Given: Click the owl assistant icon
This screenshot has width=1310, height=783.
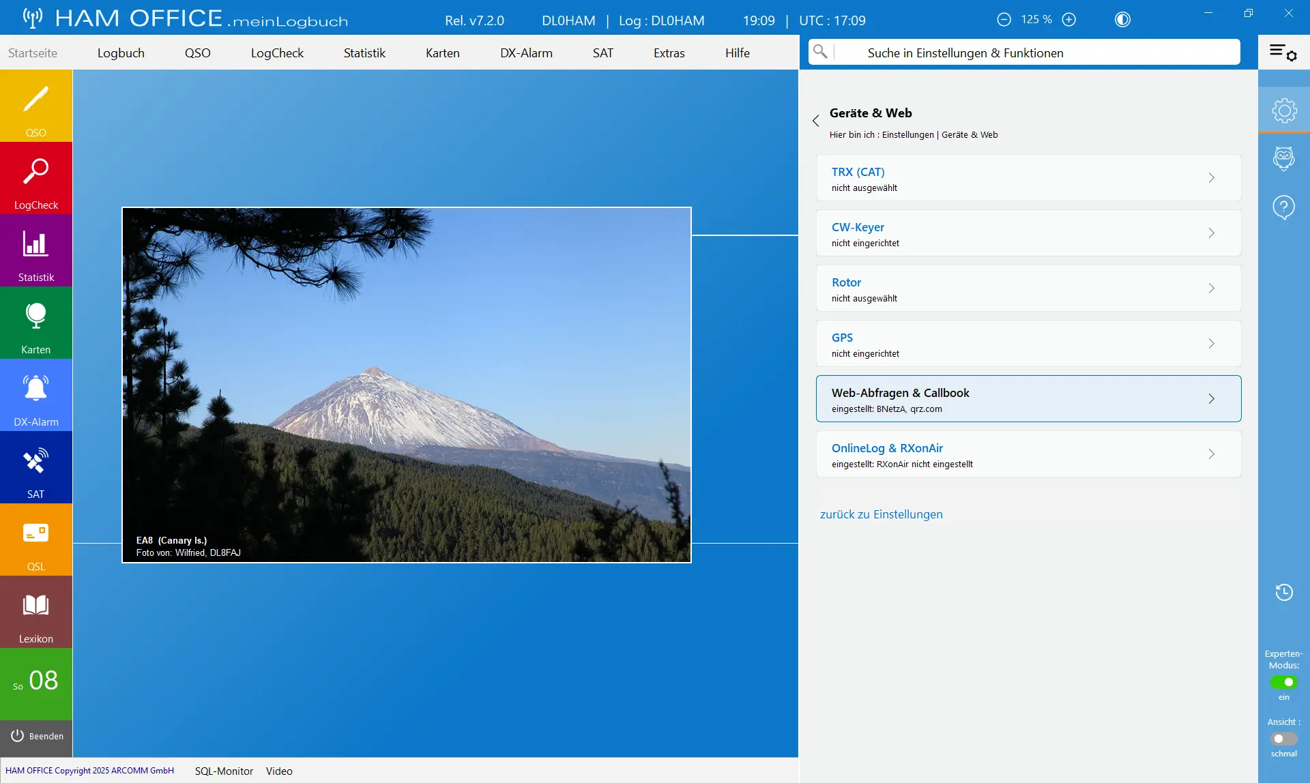Looking at the screenshot, I should [x=1283, y=158].
